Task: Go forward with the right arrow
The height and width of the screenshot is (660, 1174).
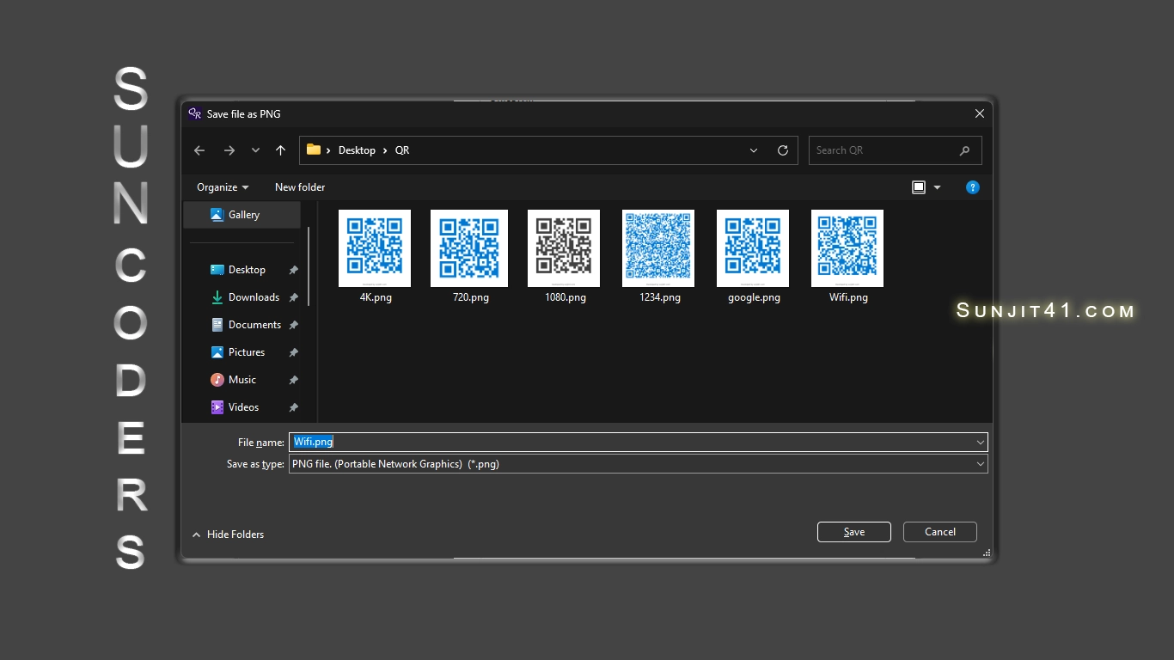Action: click(x=229, y=150)
